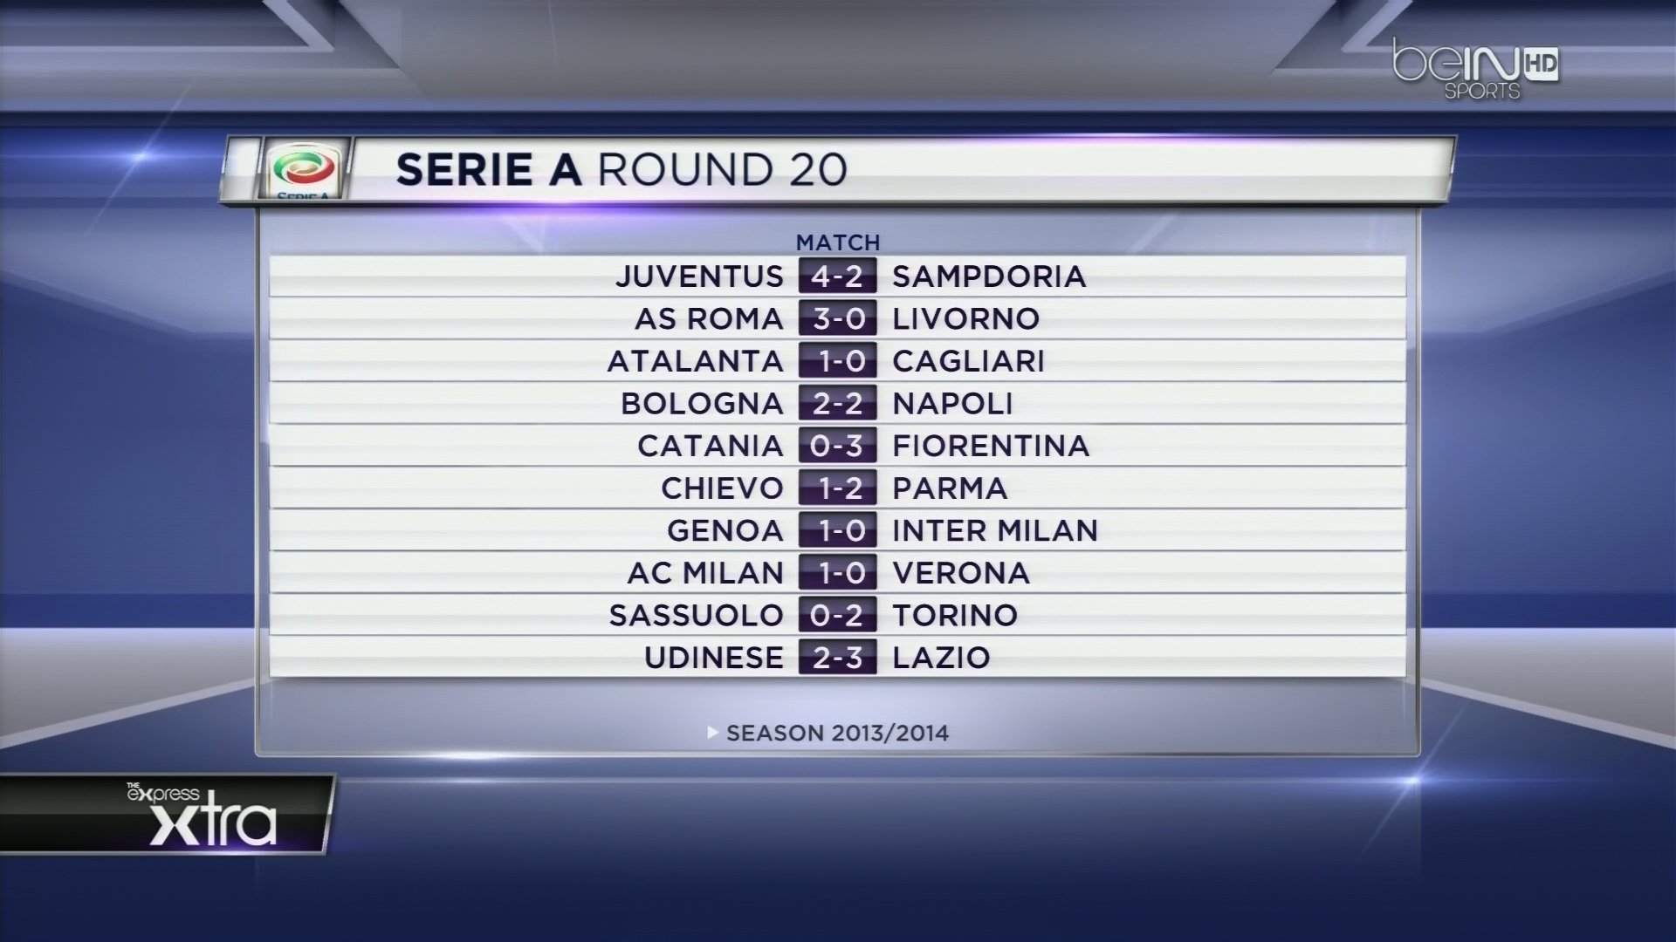Click the Serie A league logo
Viewport: 1676px width, 942px height.
point(303,171)
